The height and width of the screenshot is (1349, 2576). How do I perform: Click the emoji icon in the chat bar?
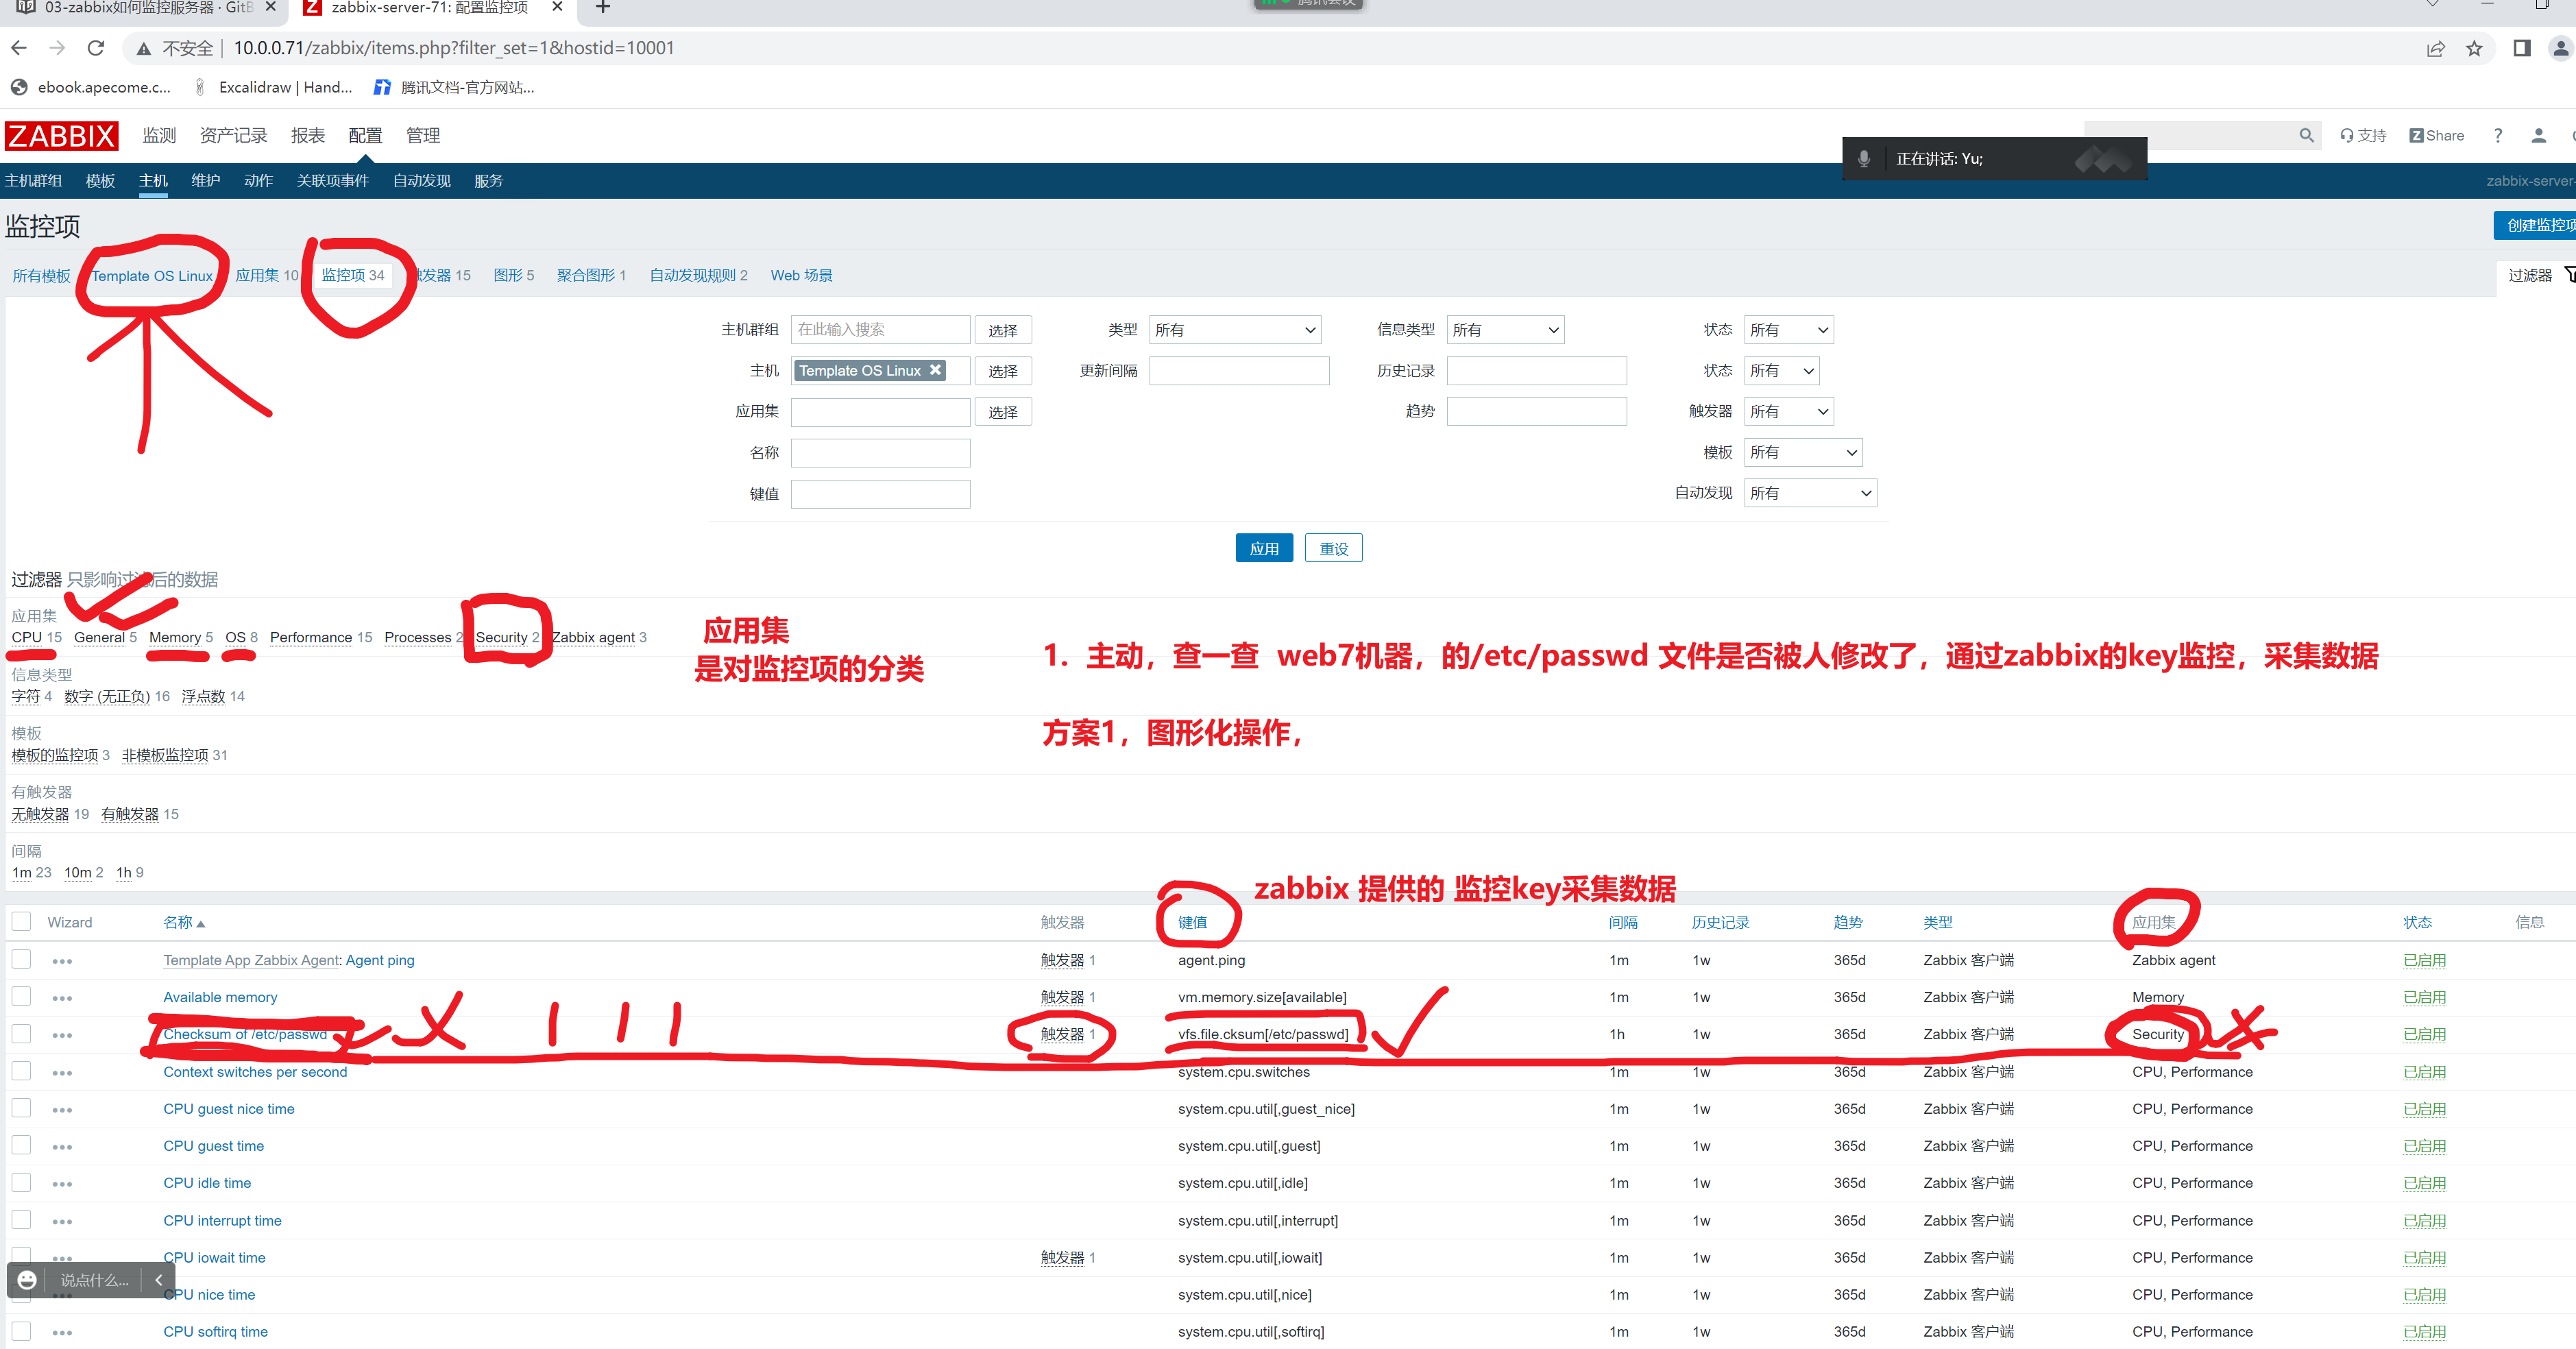pyautogui.click(x=28, y=1280)
